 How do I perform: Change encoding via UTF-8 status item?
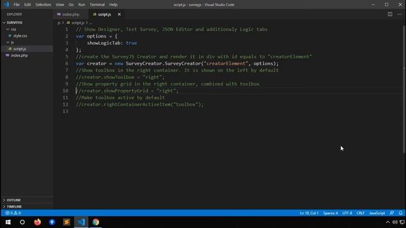coord(347,213)
